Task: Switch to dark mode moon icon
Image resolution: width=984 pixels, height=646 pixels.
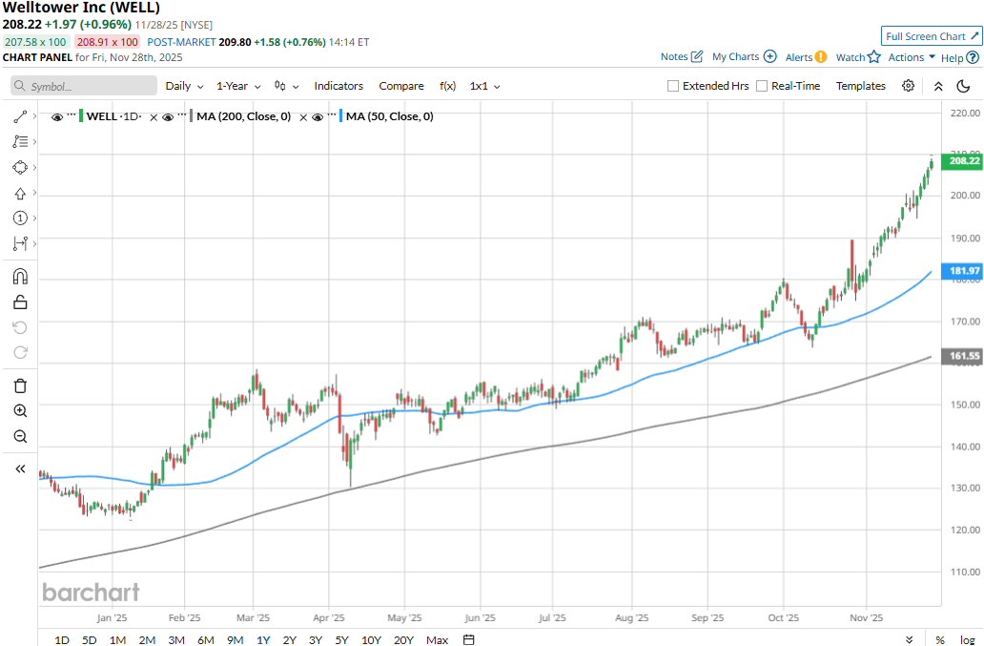Action: coord(964,86)
